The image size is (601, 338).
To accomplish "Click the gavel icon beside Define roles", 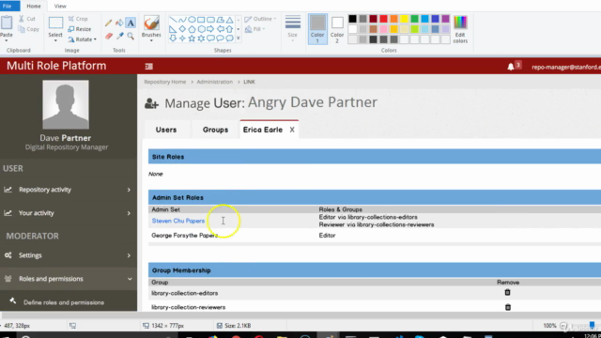I will [13, 300].
